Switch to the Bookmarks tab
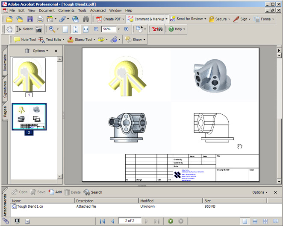The image size is (283, 226). (5, 63)
